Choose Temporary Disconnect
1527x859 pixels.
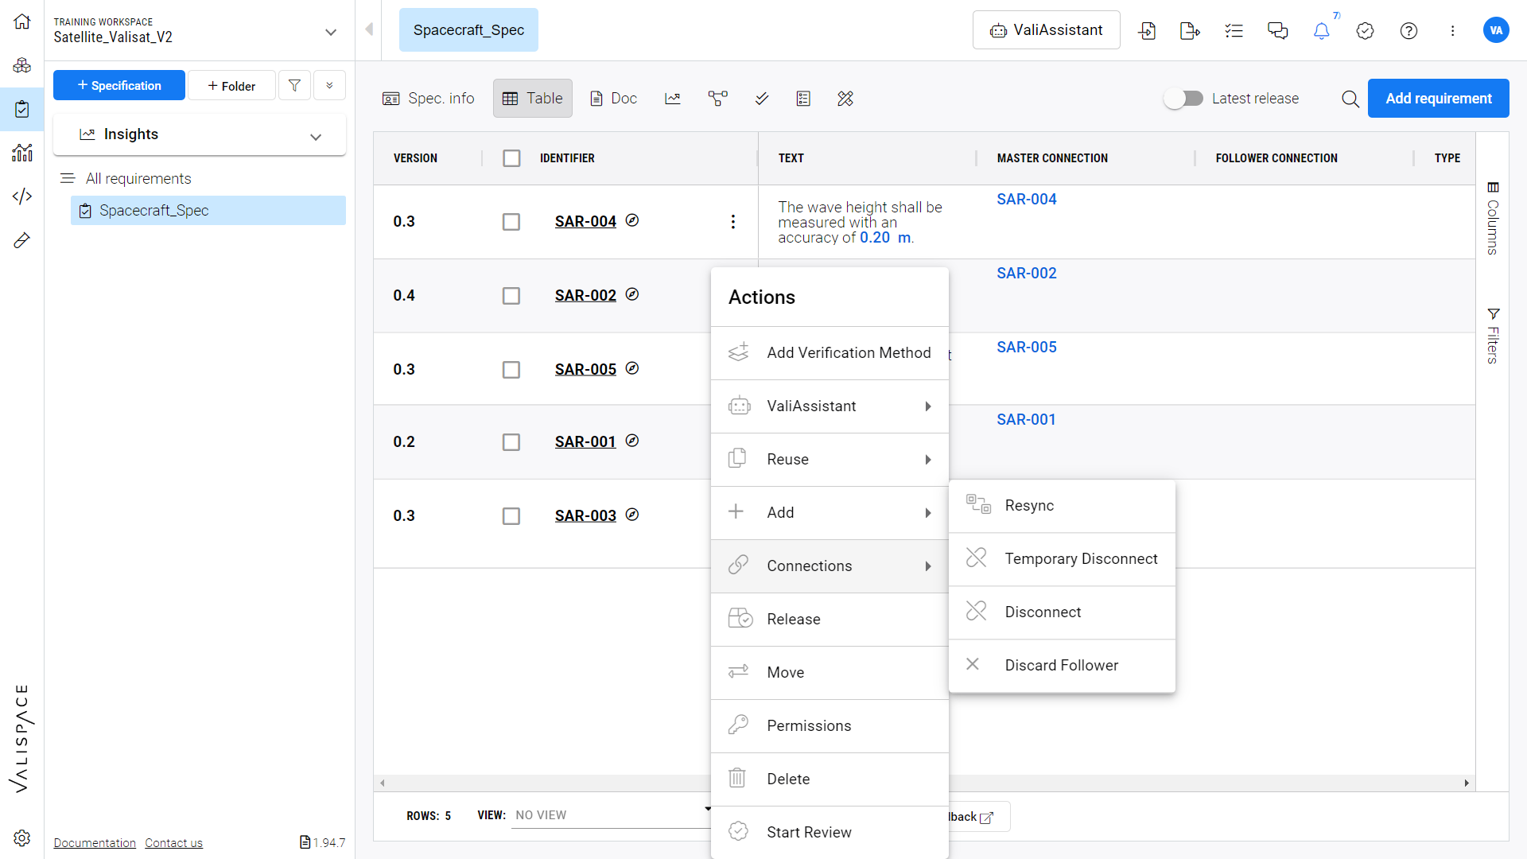[x=1062, y=559]
